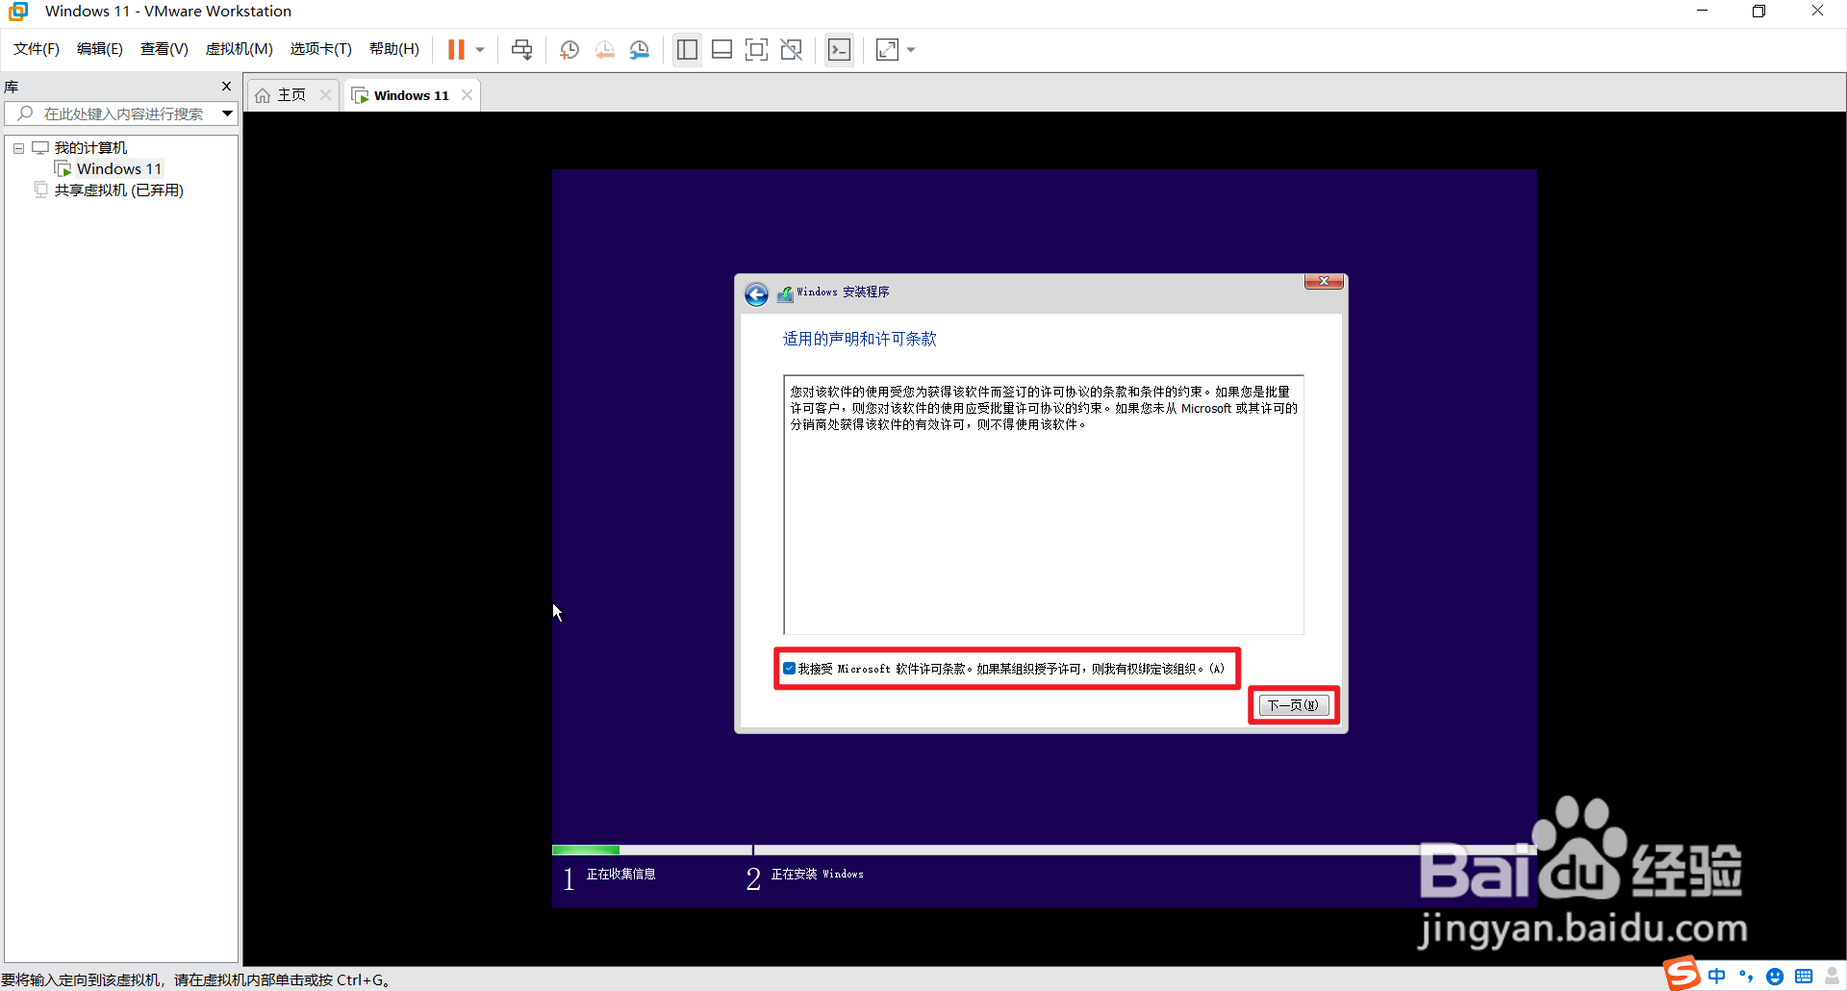Select 我的计算机 in the library tree
1847x991 pixels.
90,147
